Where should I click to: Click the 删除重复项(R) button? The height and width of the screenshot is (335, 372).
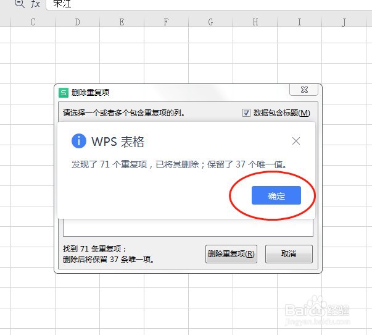(231, 254)
